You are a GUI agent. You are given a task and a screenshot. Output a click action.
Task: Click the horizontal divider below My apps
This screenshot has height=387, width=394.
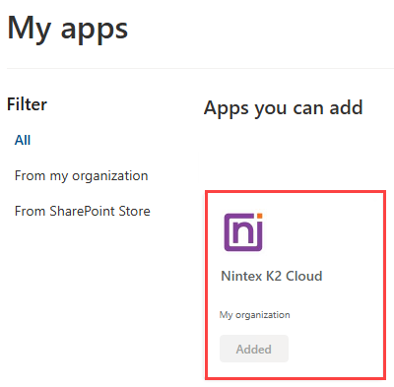click(x=200, y=68)
